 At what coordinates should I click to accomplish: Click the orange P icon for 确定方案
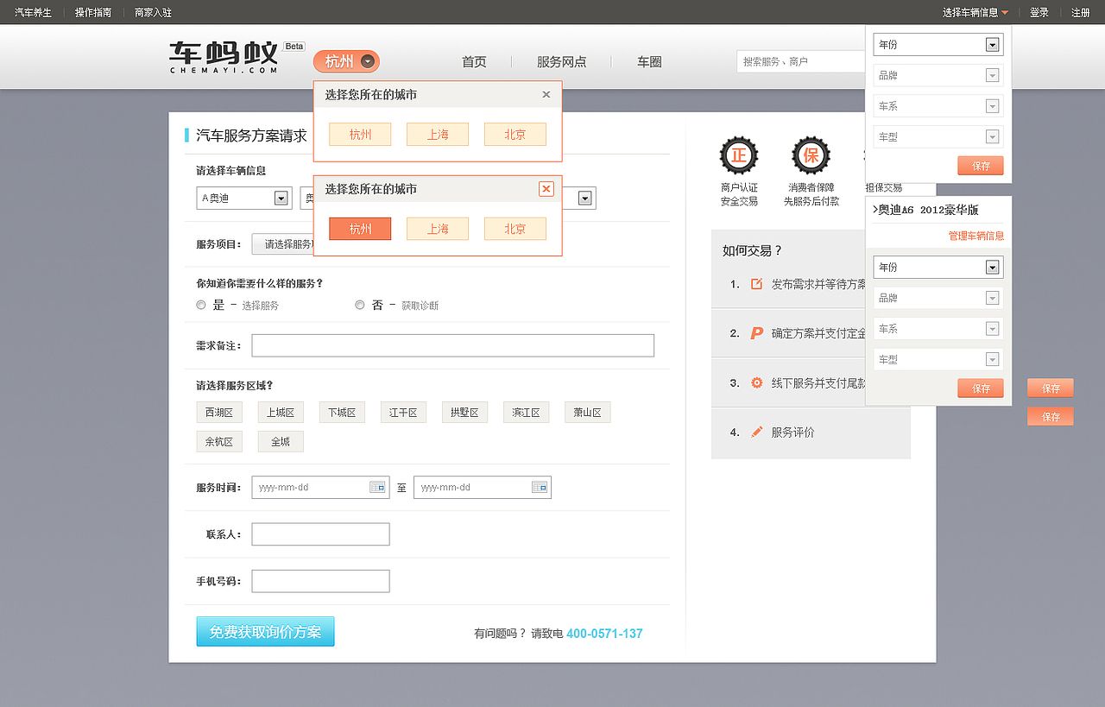click(756, 333)
